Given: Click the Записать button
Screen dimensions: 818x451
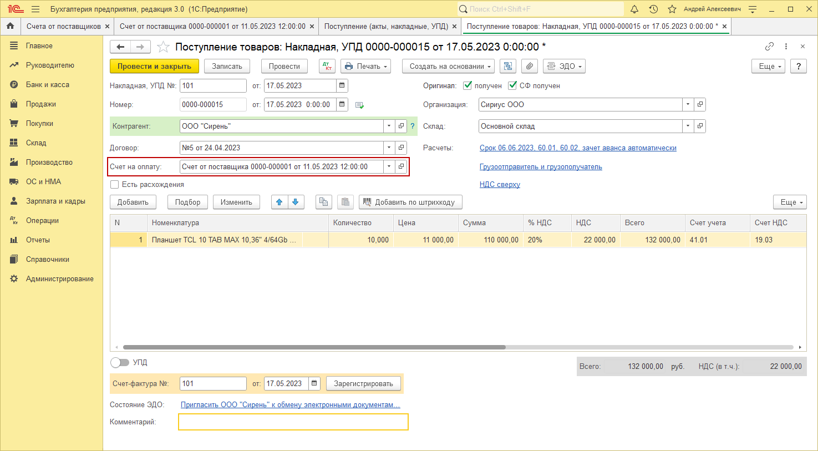Looking at the screenshot, I should pos(227,66).
